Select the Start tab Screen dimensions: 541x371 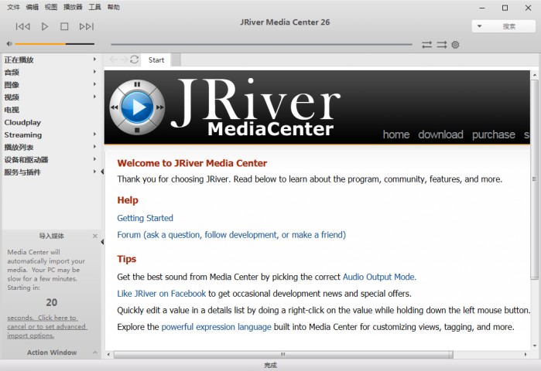156,60
